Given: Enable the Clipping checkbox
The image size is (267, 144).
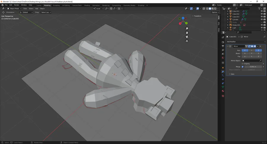Looking at the screenshot, I should pos(242,64).
